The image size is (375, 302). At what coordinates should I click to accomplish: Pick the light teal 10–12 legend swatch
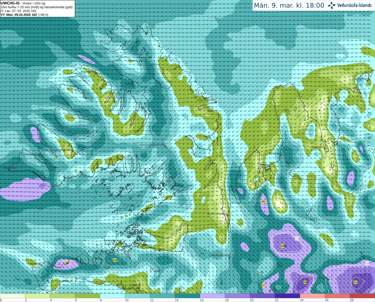pos(137,296)
